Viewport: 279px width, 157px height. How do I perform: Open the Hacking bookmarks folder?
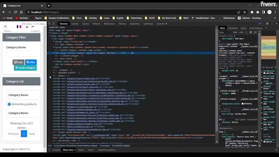point(91,18)
